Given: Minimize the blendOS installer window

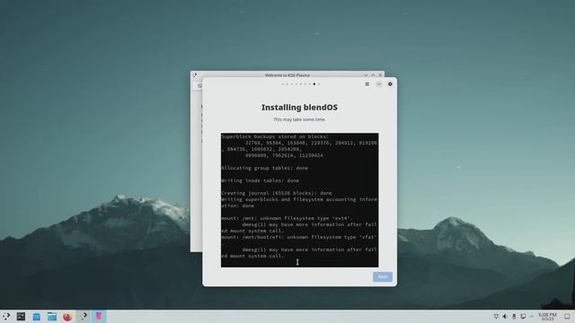Looking at the screenshot, I should pos(379,84).
